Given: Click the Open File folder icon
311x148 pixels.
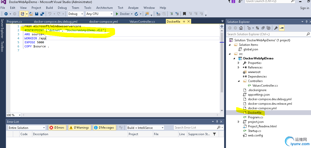Looking at the screenshot, I should click(31, 14).
